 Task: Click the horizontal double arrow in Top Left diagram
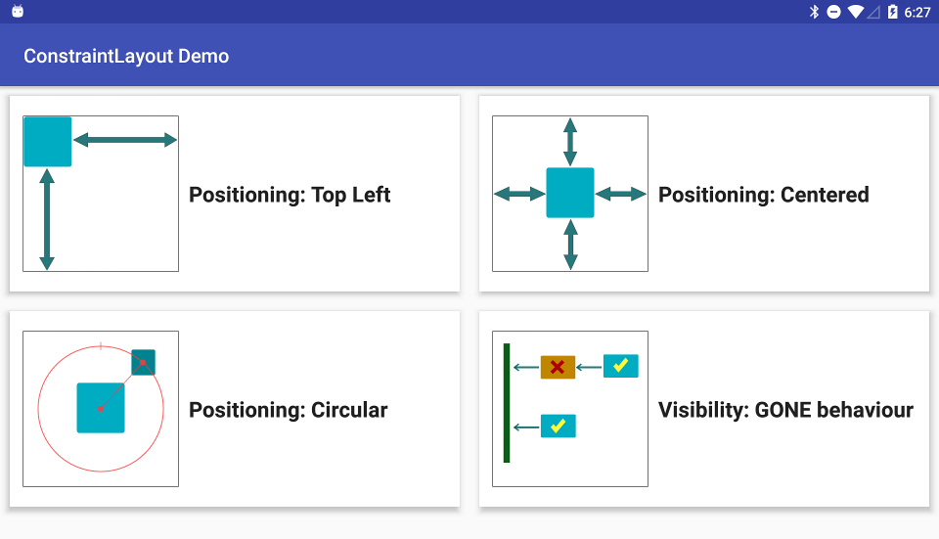(125, 140)
